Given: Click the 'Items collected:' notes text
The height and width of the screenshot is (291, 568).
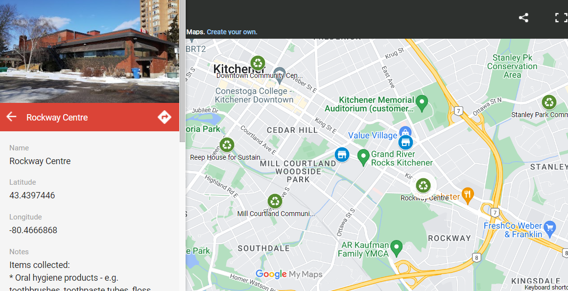Looking at the screenshot, I should click(40, 265).
